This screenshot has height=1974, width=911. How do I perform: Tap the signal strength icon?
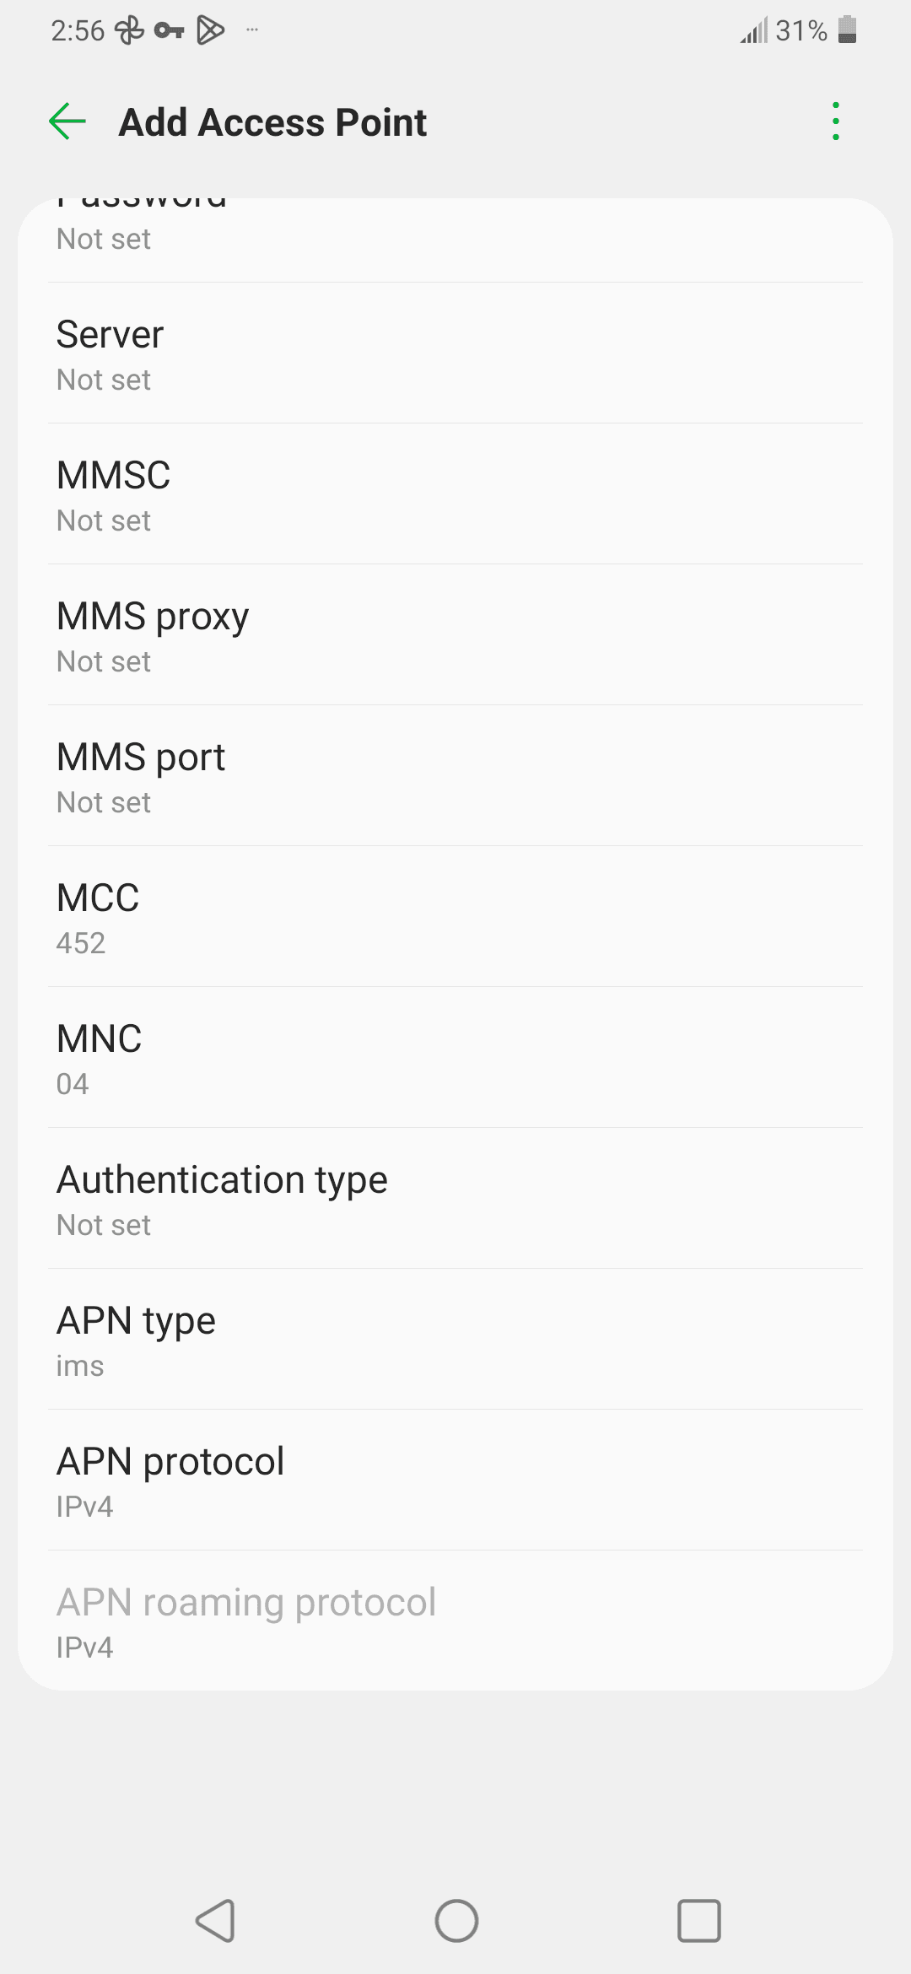click(753, 31)
